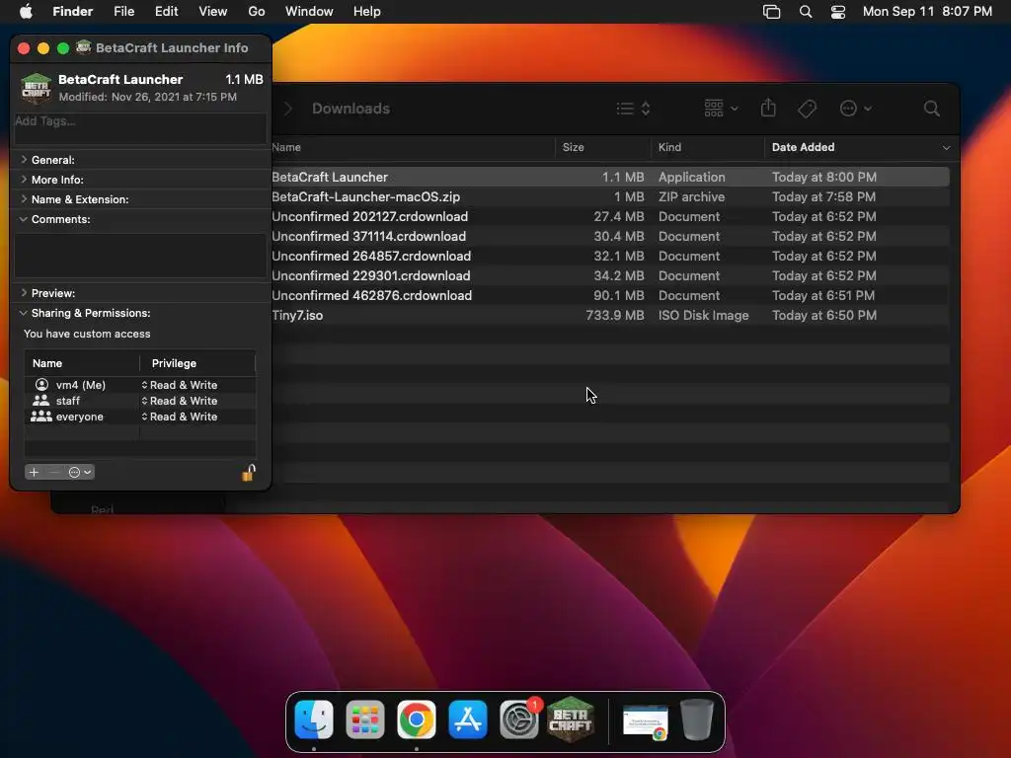The height and width of the screenshot is (758, 1011).
Task: Open Launchpad from the Dock
Action: pos(365,720)
